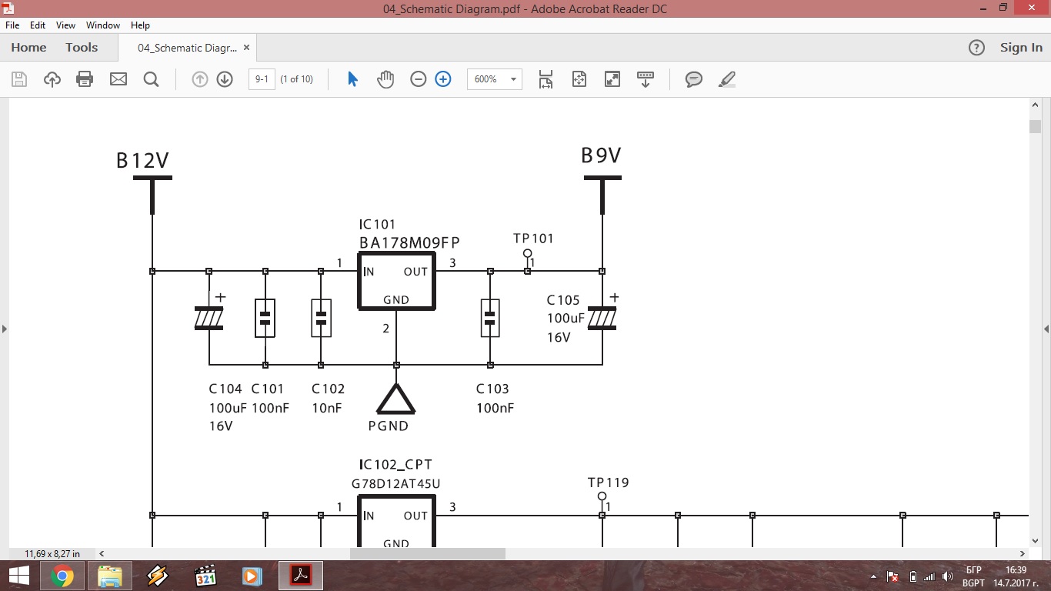Click horizontal scrollbar right arrow
This screenshot has height=591, width=1051.
[x=1023, y=553]
